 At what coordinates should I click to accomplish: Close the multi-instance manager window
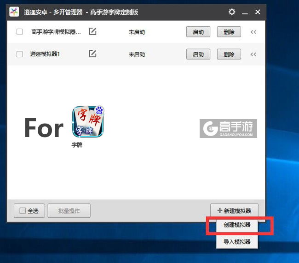pos(258,12)
